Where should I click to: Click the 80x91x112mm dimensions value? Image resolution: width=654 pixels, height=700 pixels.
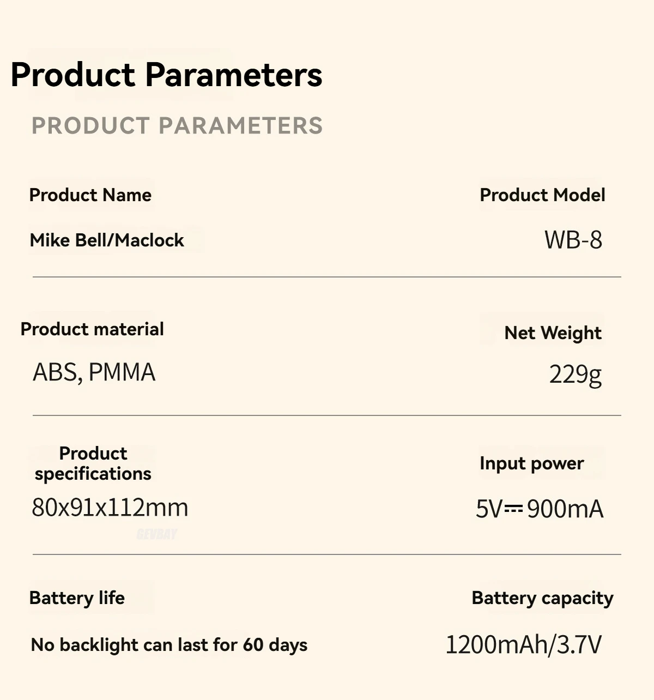pyautogui.click(x=110, y=508)
